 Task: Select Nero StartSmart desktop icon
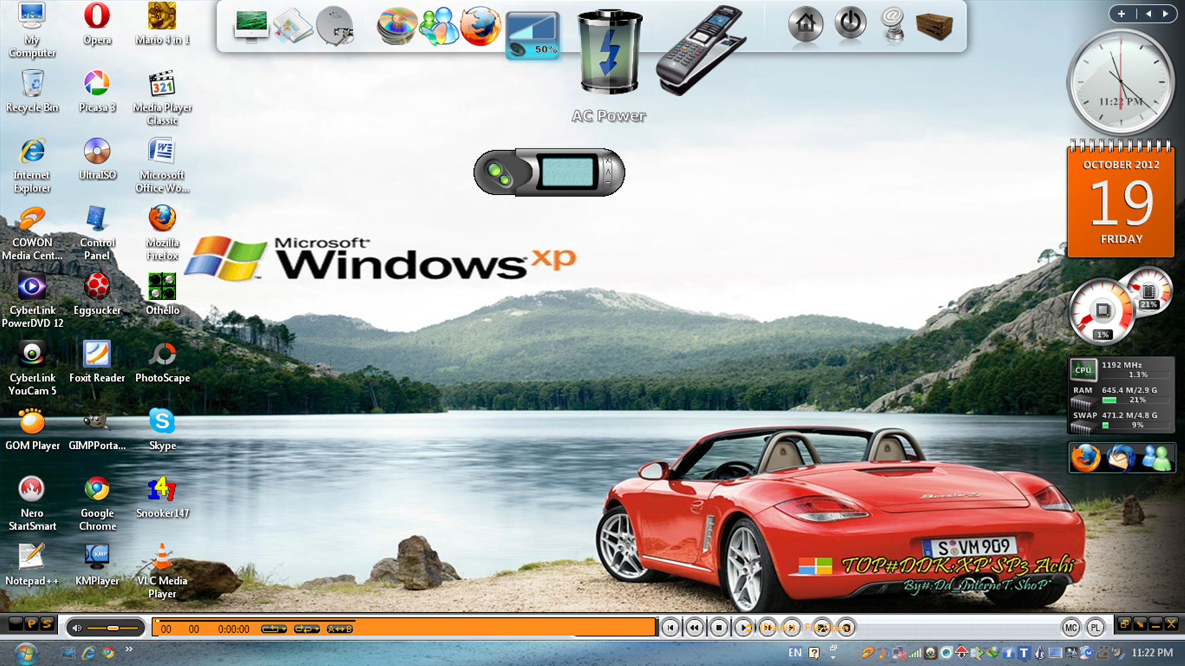(x=32, y=504)
